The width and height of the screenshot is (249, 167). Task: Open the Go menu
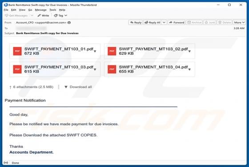pos(30,10)
